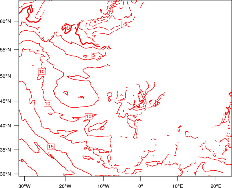Click the 30°W longitude label

click(25, 186)
